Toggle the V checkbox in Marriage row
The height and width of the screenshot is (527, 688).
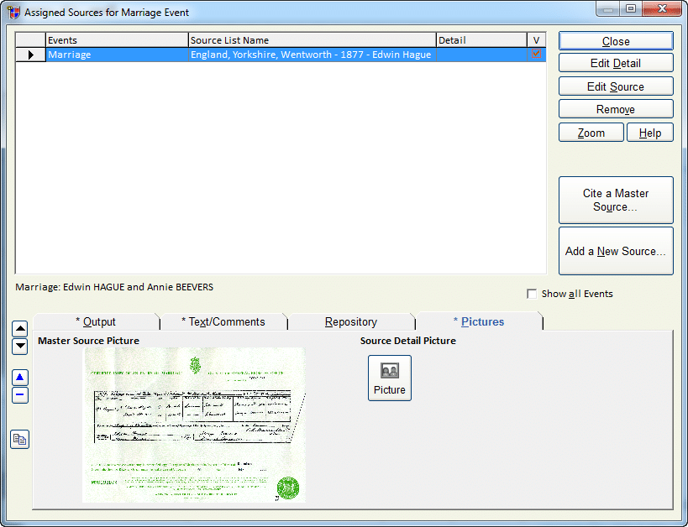coord(536,54)
